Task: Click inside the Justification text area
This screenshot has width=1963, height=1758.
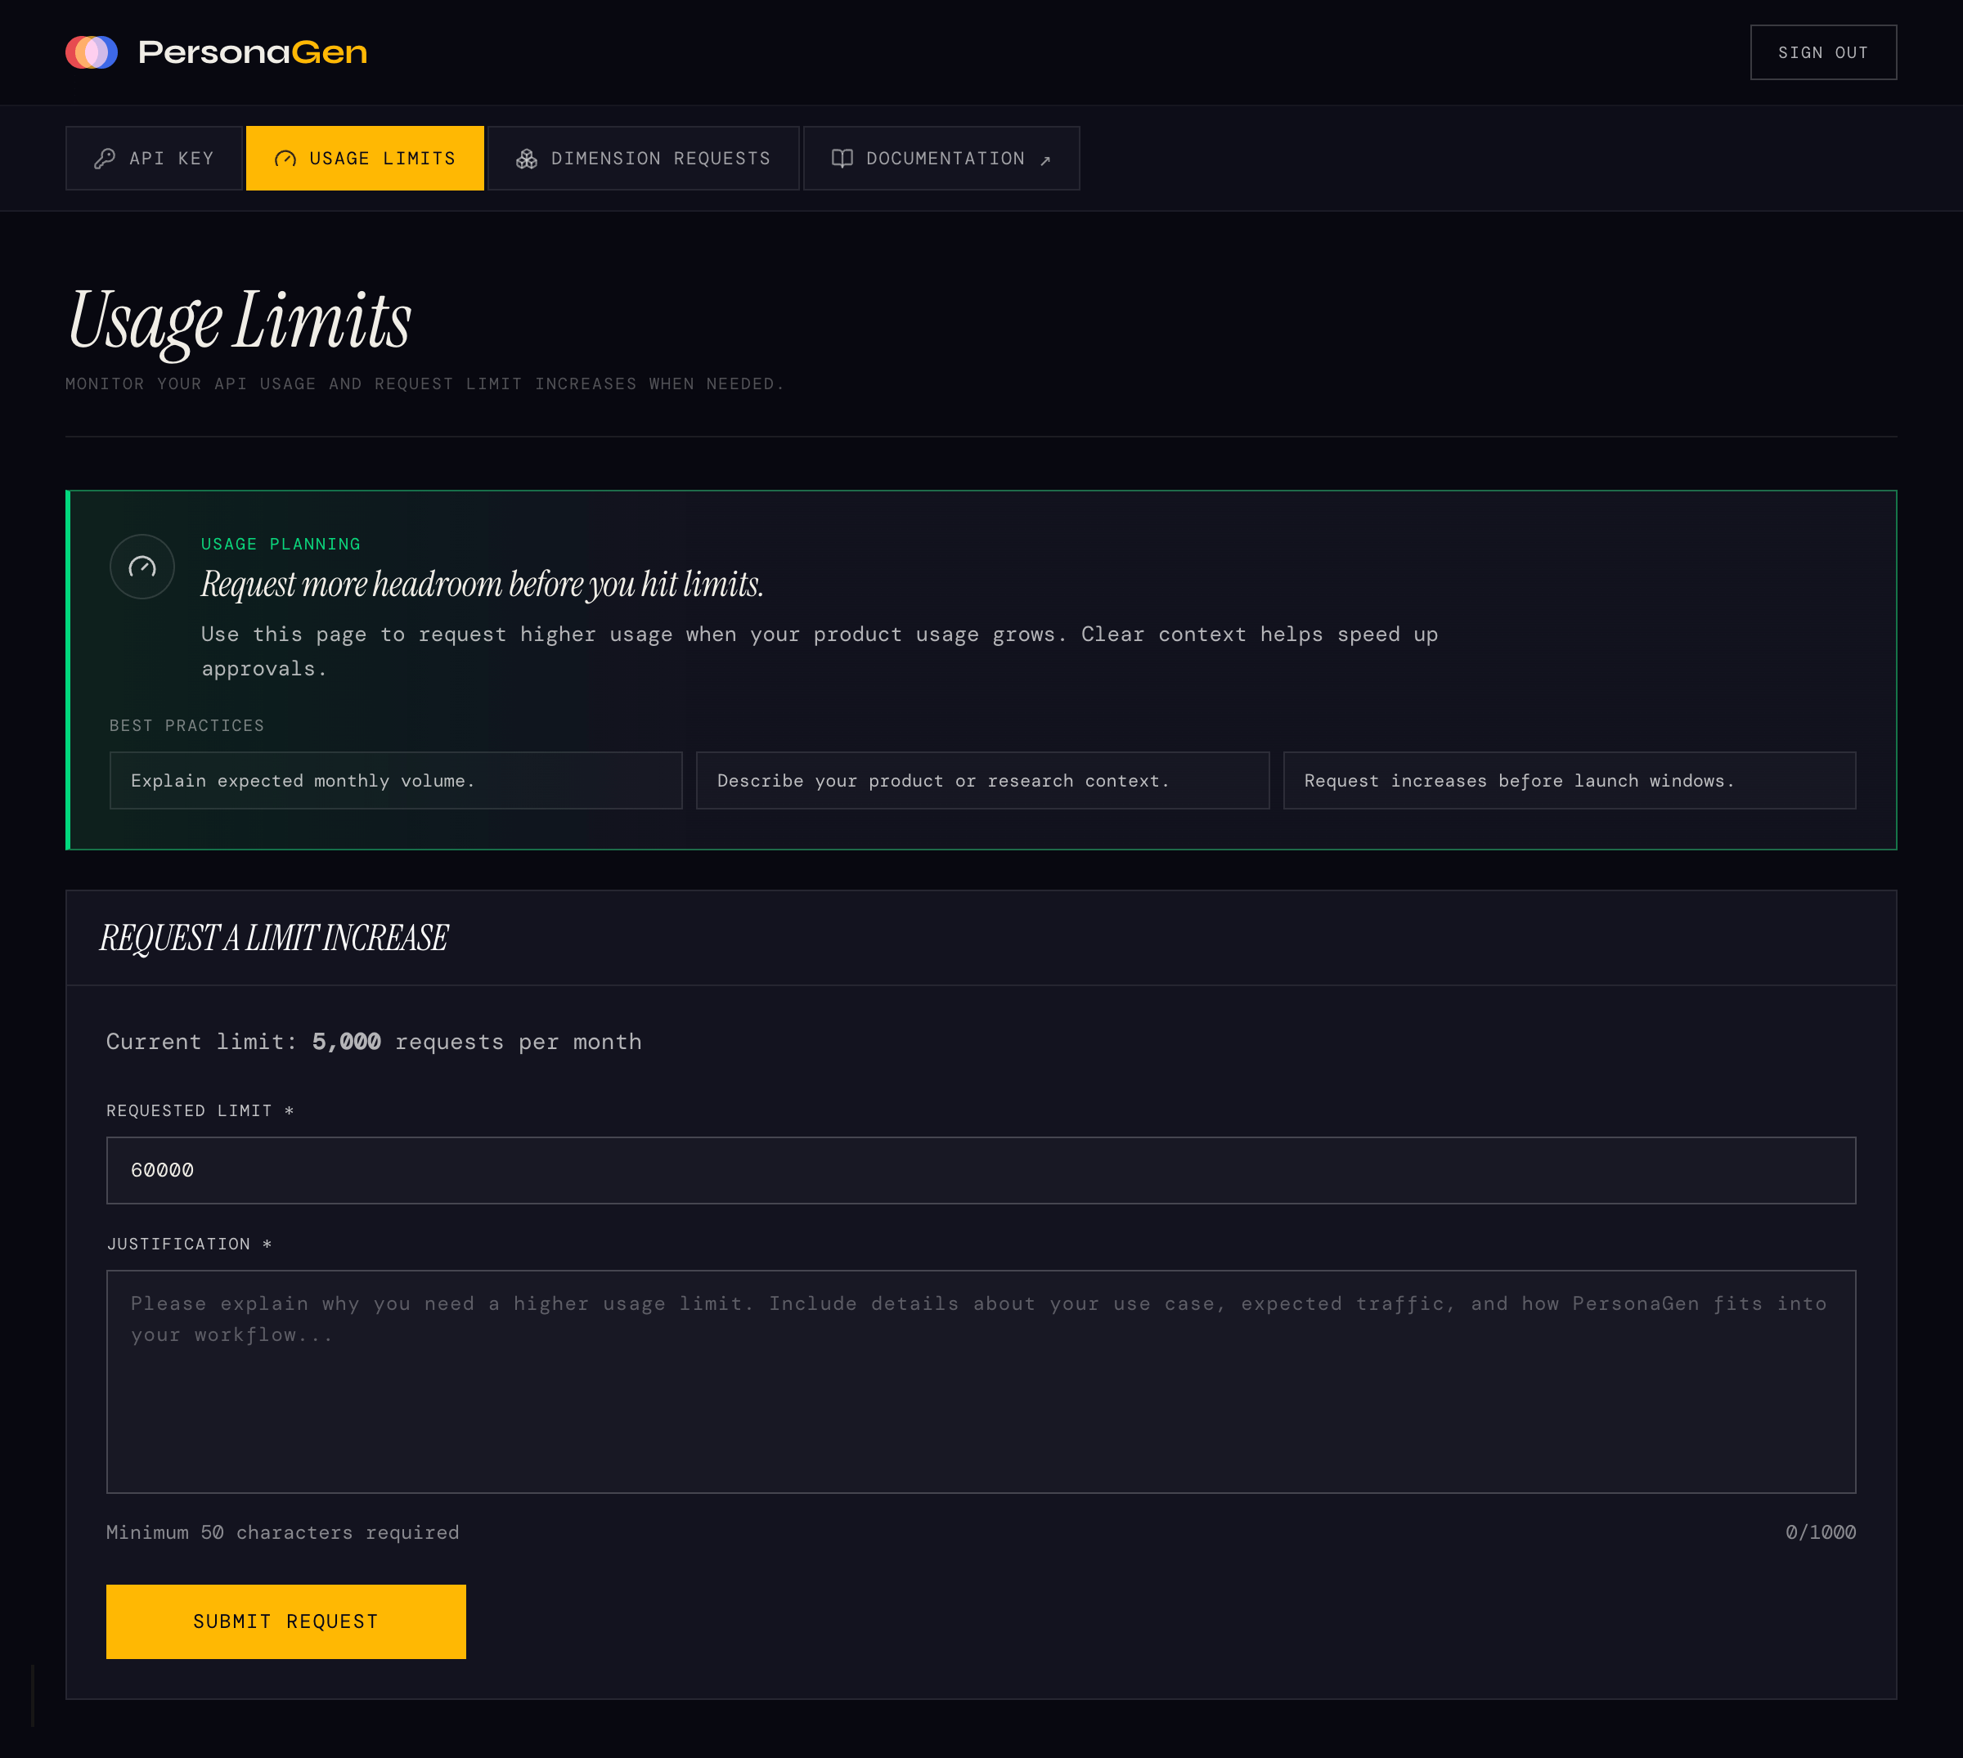Action: coord(981,1381)
